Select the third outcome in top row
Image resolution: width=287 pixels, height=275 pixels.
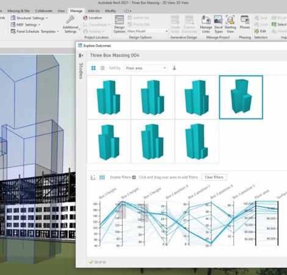coord(197,97)
